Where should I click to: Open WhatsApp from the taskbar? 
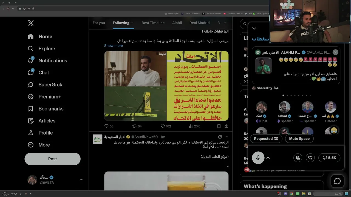pos(298,194)
